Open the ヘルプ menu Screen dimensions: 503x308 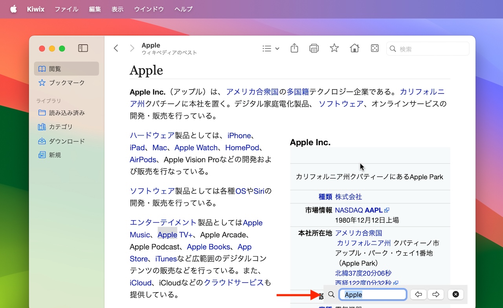pos(184,9)
